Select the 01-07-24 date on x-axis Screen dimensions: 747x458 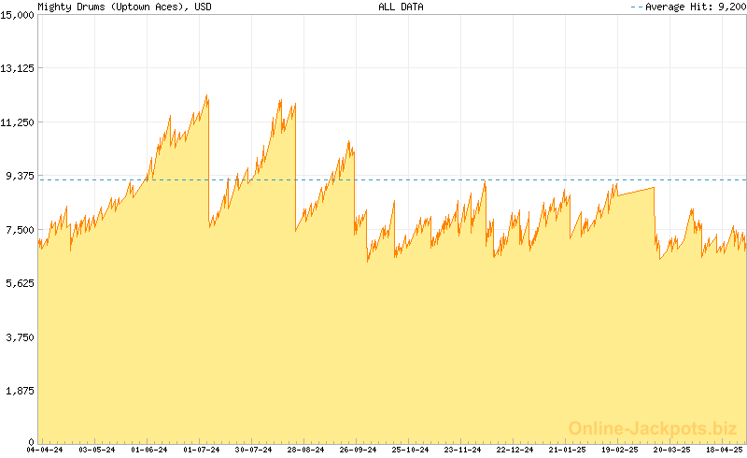(202, 451)
